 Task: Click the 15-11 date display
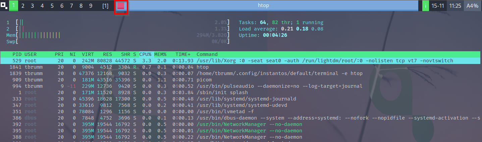click(x=438, y=6)
